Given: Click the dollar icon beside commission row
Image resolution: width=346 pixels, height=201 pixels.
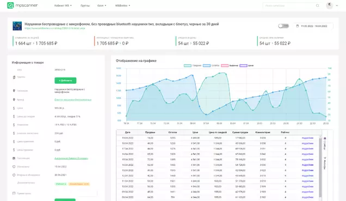Looking at the screenshot, I should tap(14, 125).
